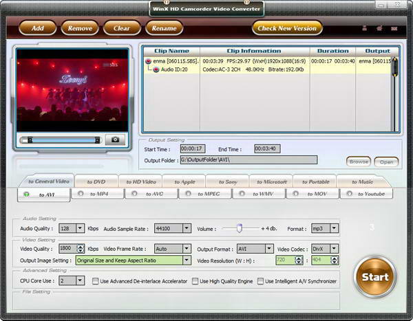Switch to the to DVD tab
The width and height of the screenshot is (413, 321).
(96, 181)
